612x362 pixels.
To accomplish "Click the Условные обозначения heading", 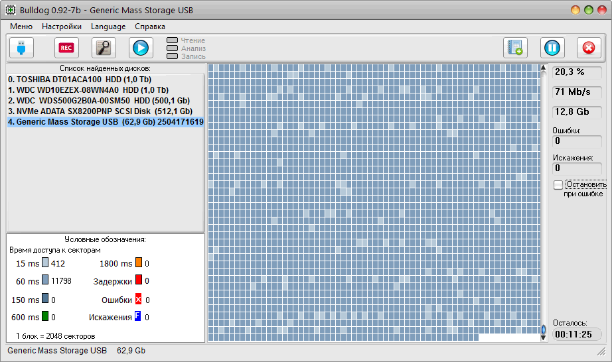I will [105, 239].
